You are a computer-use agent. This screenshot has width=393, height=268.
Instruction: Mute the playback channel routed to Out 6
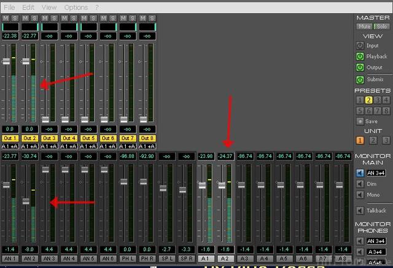[x=104, y=18]
